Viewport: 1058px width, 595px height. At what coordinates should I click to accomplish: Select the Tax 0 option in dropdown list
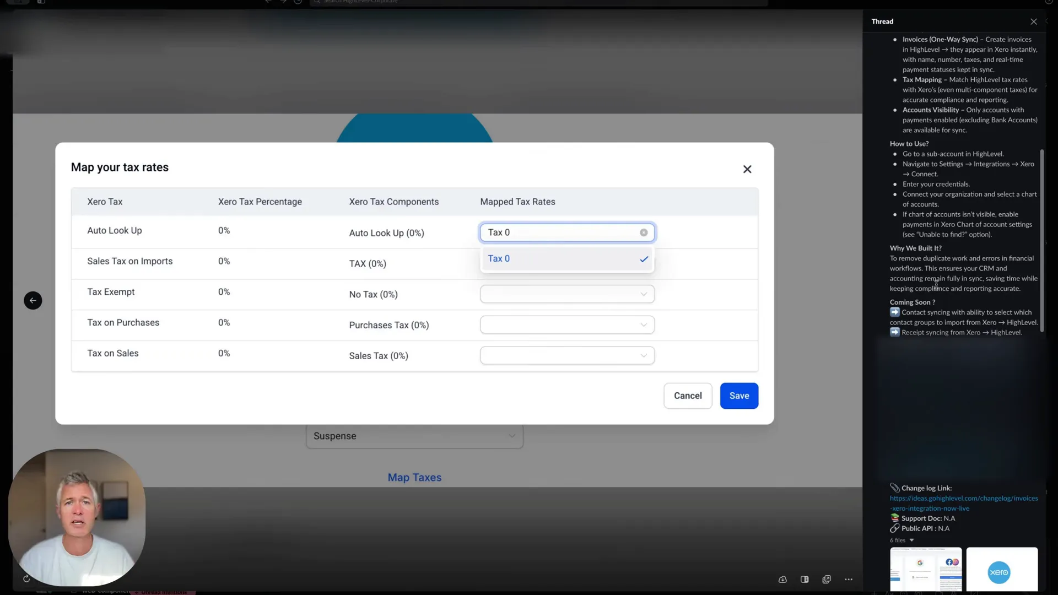567,259
